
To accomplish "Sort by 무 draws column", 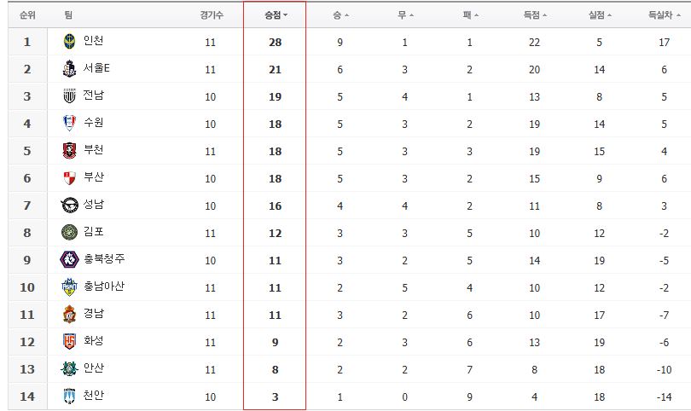I will click(405, 15).
